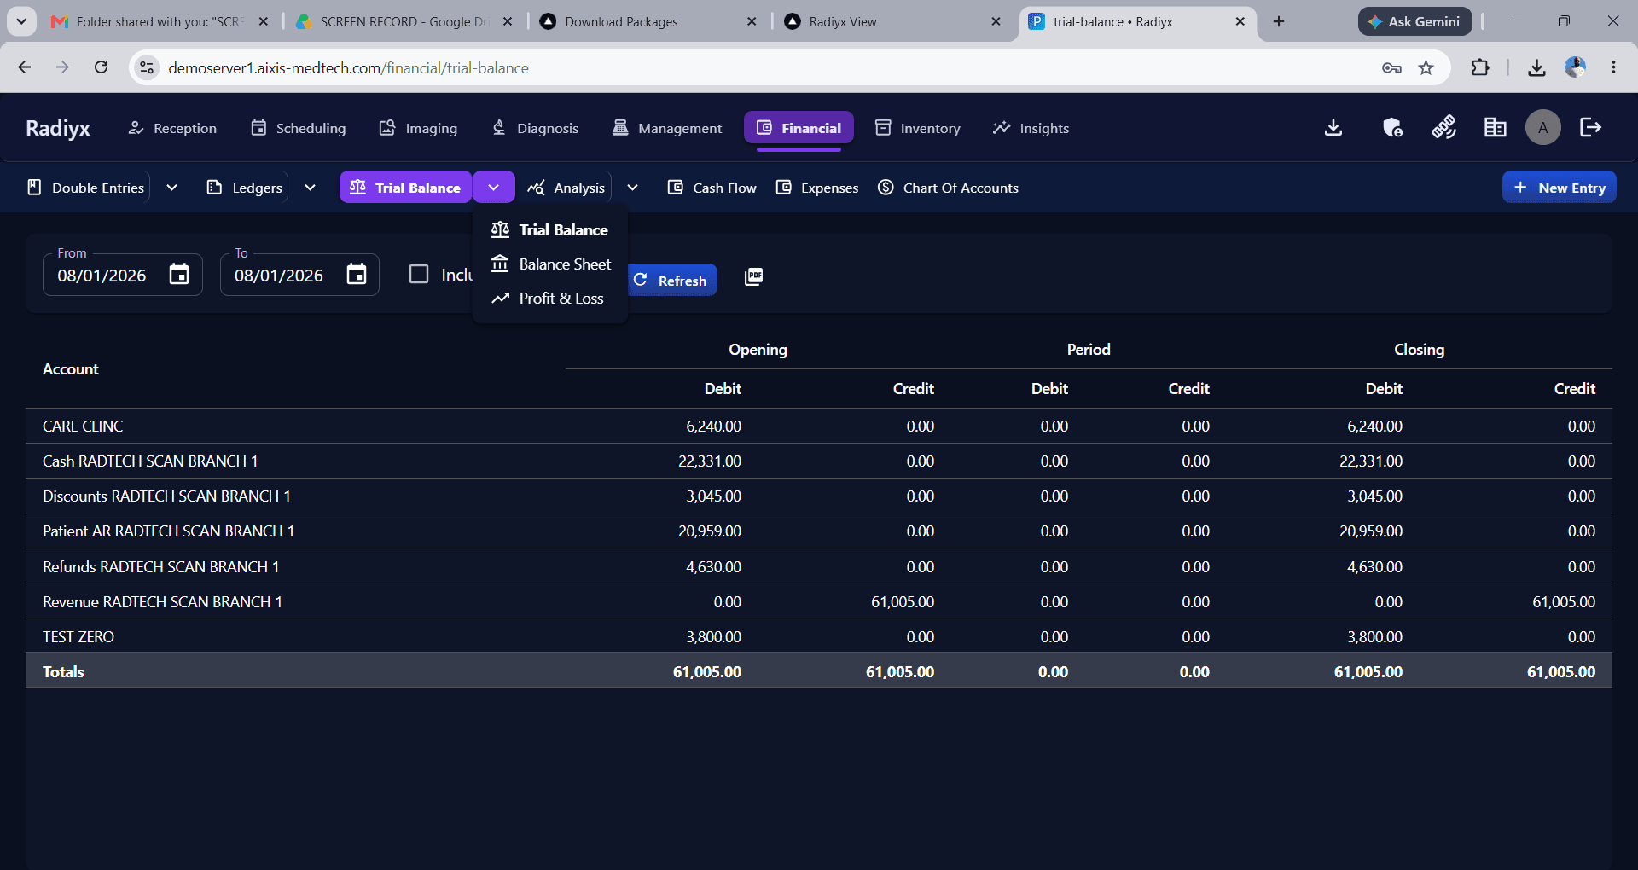Viewport: 1638px width, 870px height.
Task: Go to the Insights module tab
Action: click(1031, 128)
